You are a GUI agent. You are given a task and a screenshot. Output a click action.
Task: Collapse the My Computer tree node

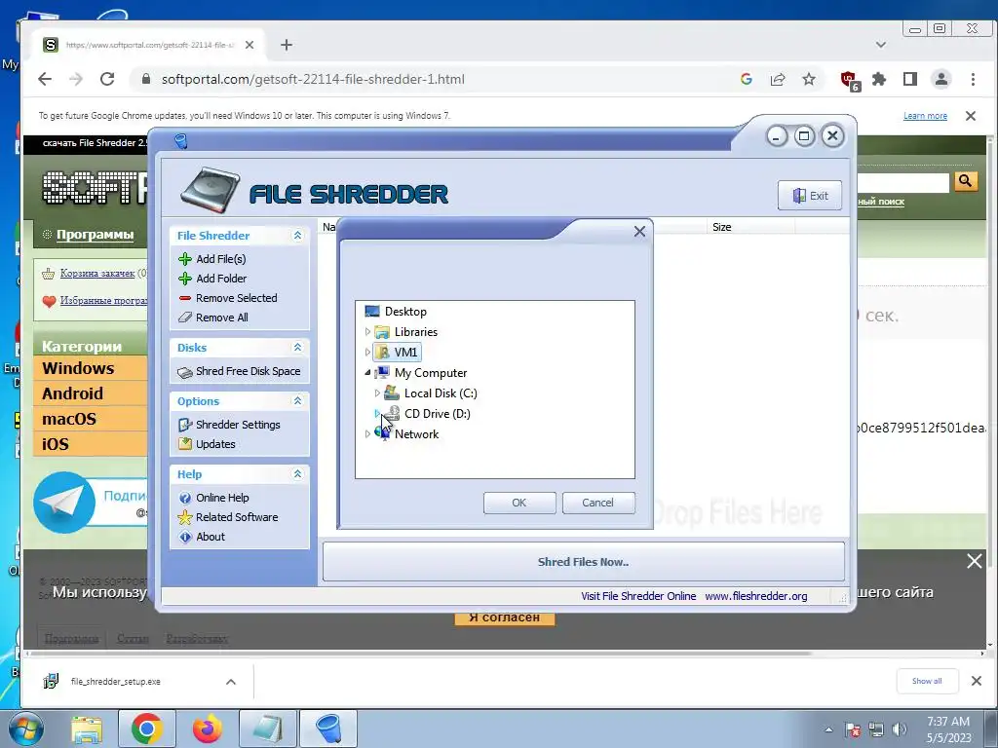pos(367,373)
